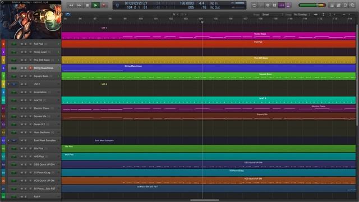The image size is (359, 202).
Task: Disable record on String Maschines track
Action: pos(30,68)
